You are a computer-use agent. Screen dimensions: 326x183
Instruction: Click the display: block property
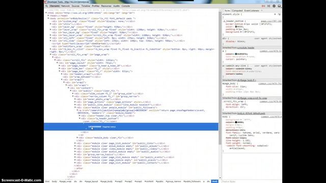click(x=235, y=41)
